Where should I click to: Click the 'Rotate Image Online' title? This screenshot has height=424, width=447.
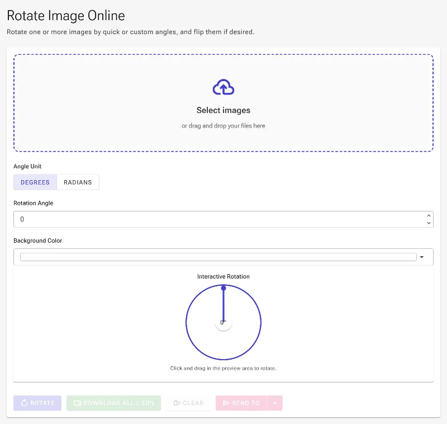pos(66,16)
